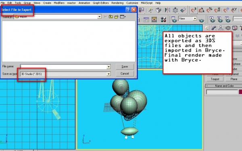Click the dialog Help question mark button
Screen dimensions: 242x151
pyautogui.click(x=128, y=10)
